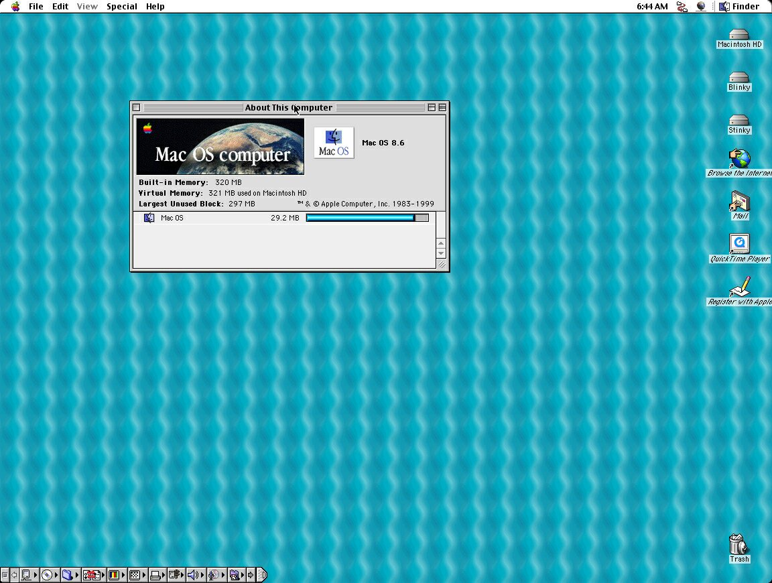772x583 pixels.
Task: Collapse About This Computer with windowshade box
Action: click(442, 107)
